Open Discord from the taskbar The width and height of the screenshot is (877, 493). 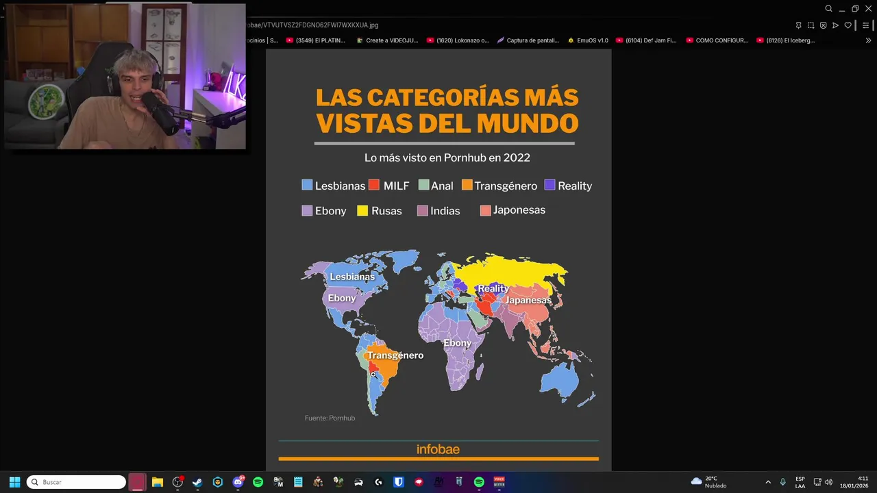[x=238, y=482]
